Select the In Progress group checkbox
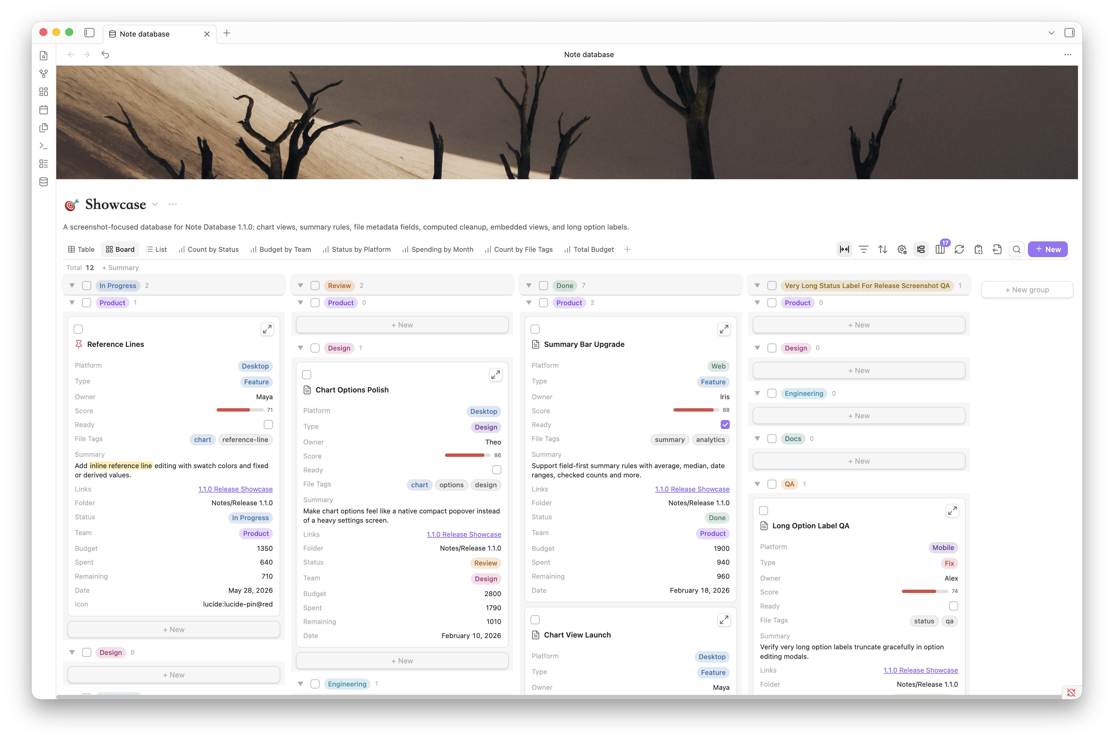 pyautogui.click(x=86, y=286)
